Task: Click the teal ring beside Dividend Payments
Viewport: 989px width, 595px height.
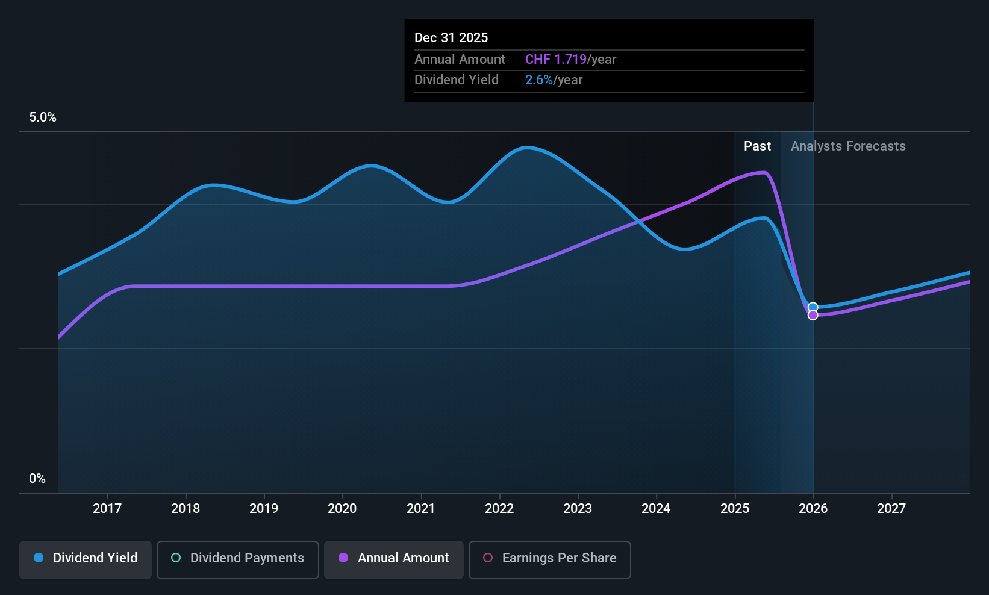Action: coord(176,558)
